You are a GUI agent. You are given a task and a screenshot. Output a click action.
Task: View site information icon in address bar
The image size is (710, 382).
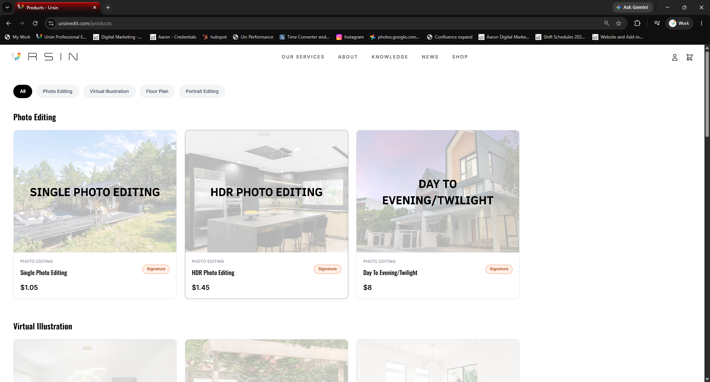51,23
